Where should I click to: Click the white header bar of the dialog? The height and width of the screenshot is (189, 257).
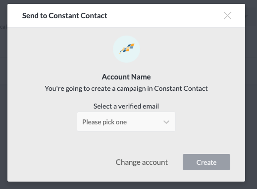126,16
